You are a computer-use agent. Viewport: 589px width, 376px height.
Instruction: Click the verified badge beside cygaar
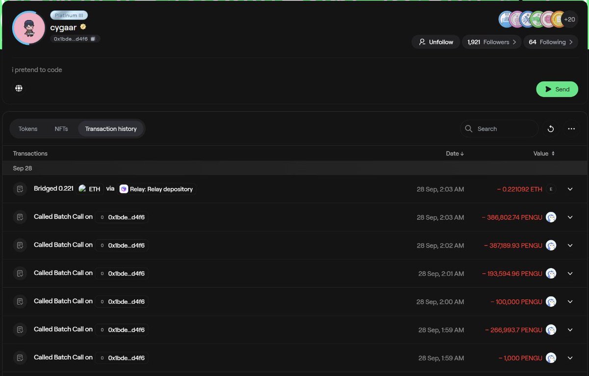83,27
